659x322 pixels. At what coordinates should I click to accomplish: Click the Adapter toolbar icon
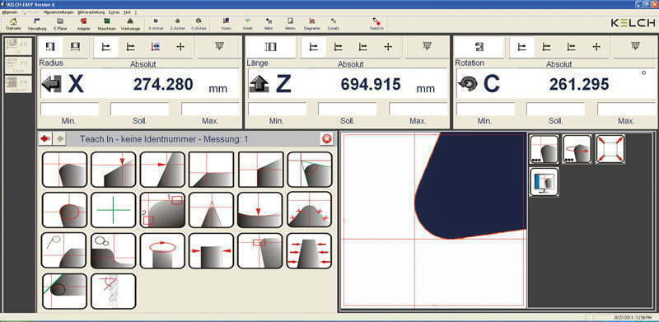(x=84, y=24)
